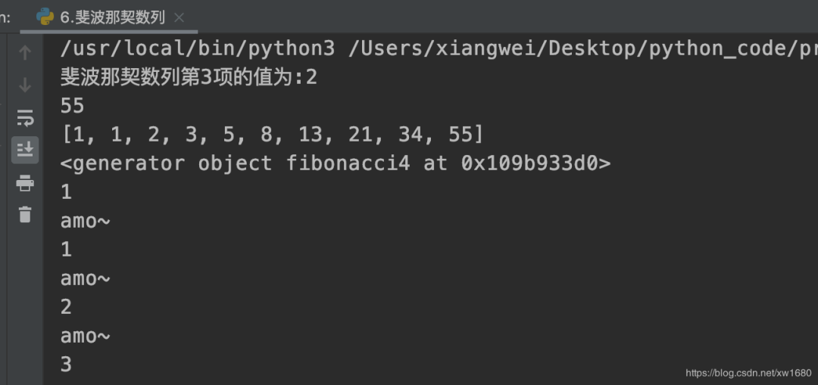Click the /usr/local/bin/python3 interpreter path

pyautogui.click(x=197, y=48)
